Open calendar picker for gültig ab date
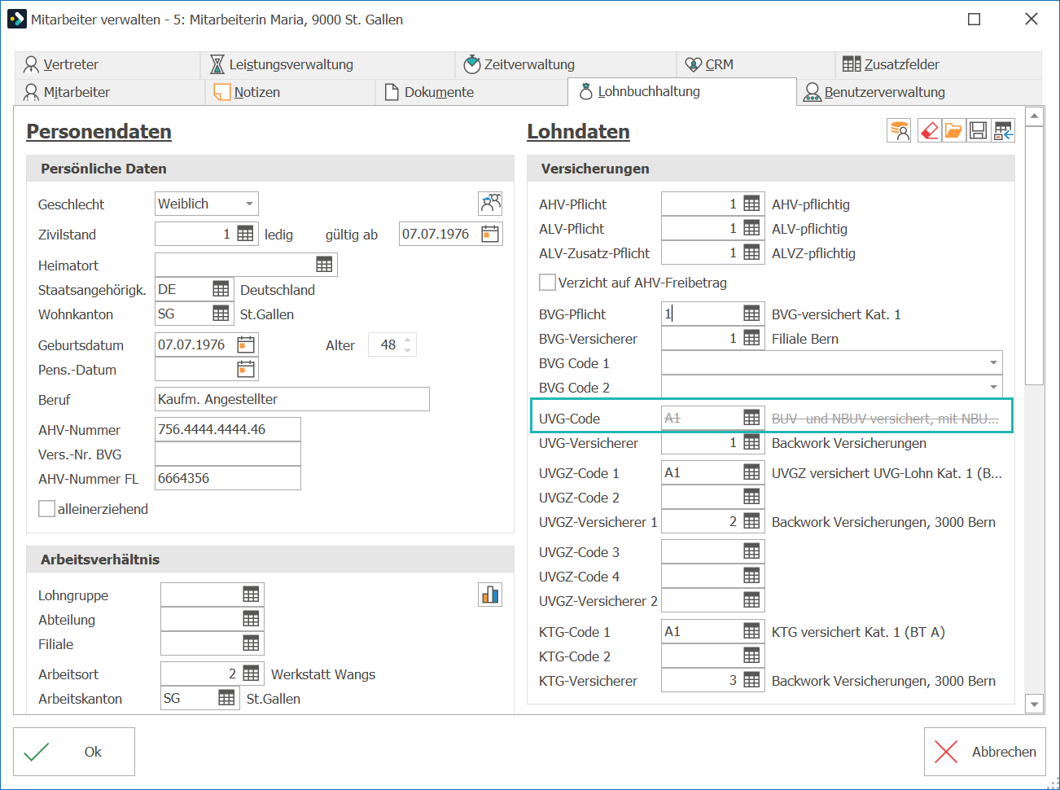Image resolution: width=1060 pixels, height=790 pixels. tap(490, 234)
